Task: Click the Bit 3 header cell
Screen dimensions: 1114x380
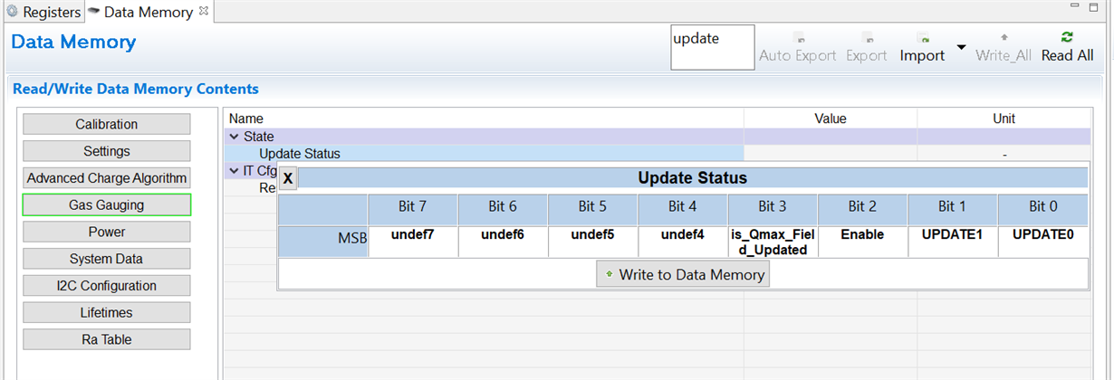Action: pos(772,209)
